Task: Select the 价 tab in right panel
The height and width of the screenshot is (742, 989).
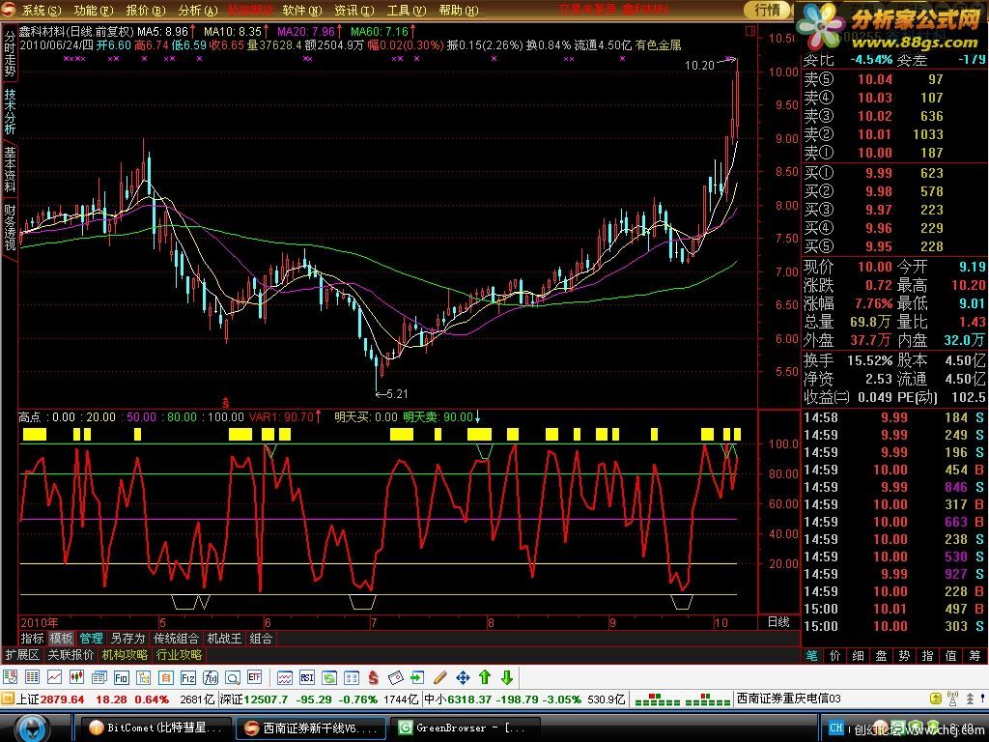Action: (835, 656)
